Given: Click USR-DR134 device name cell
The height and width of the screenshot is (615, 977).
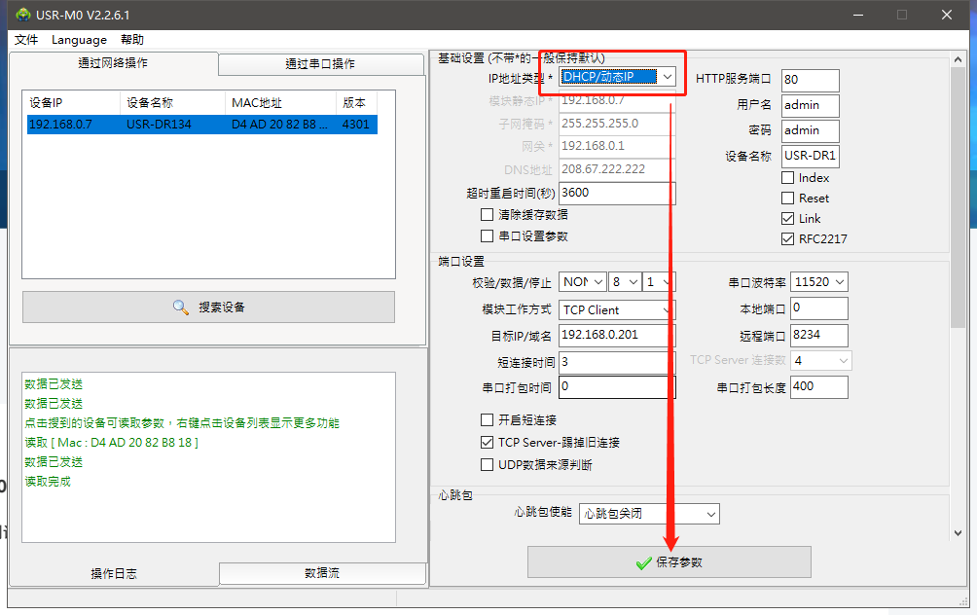Looking at the screenshot, I should 159,124.
